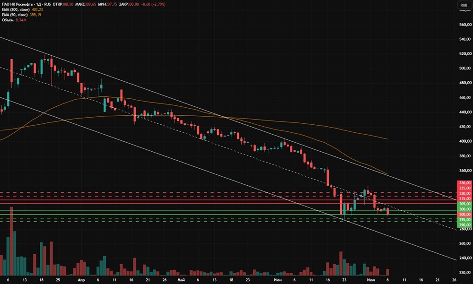The width and height of the screenshot is (473, 284).
Task: Open the ПАО НК Роснефть symbol title
Action: point(17,4)
